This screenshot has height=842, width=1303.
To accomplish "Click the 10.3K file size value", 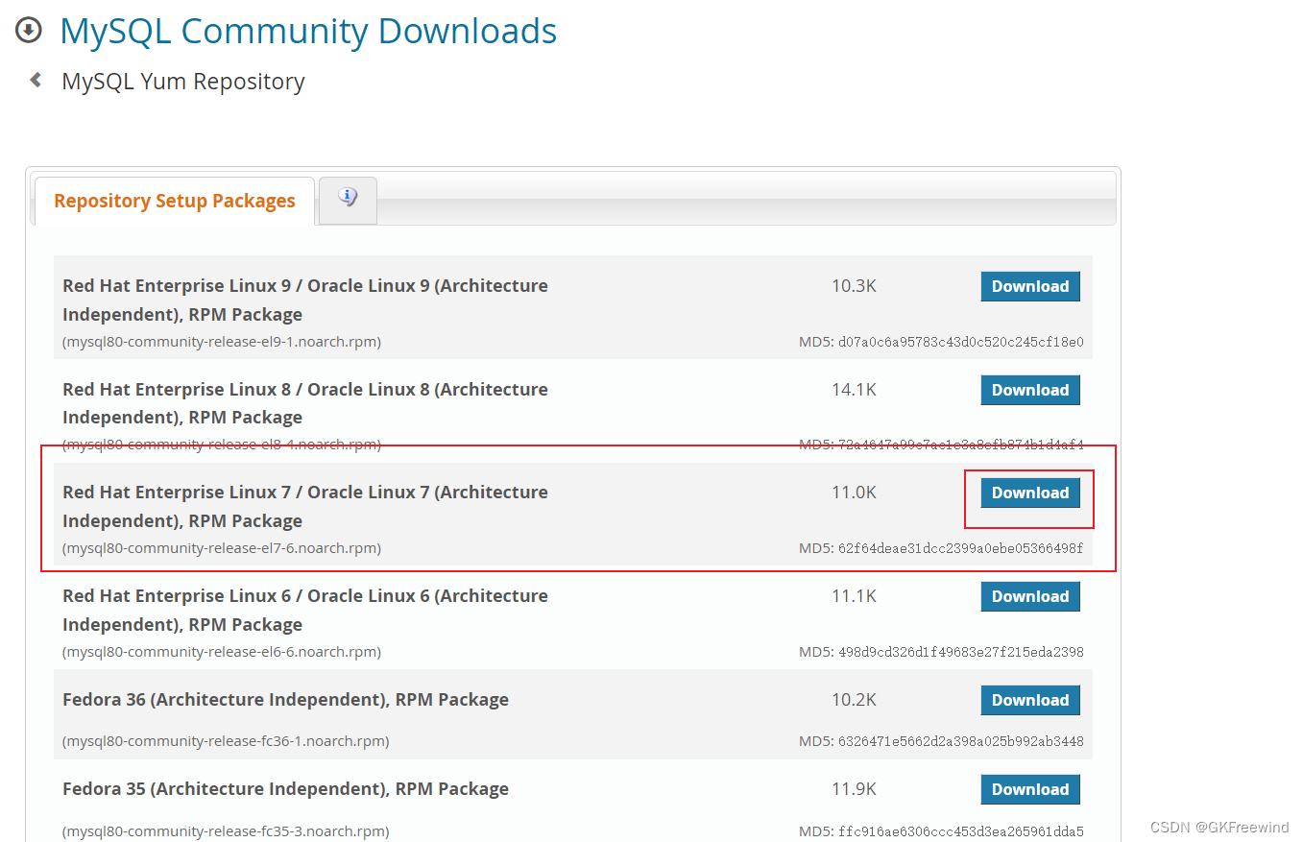I will coord(854,286).
